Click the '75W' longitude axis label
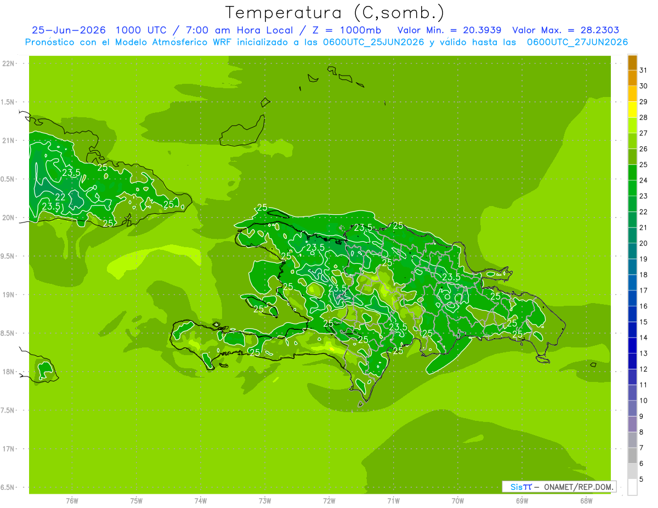This screenshot has width=658, height=508. (x=137, y=501)
